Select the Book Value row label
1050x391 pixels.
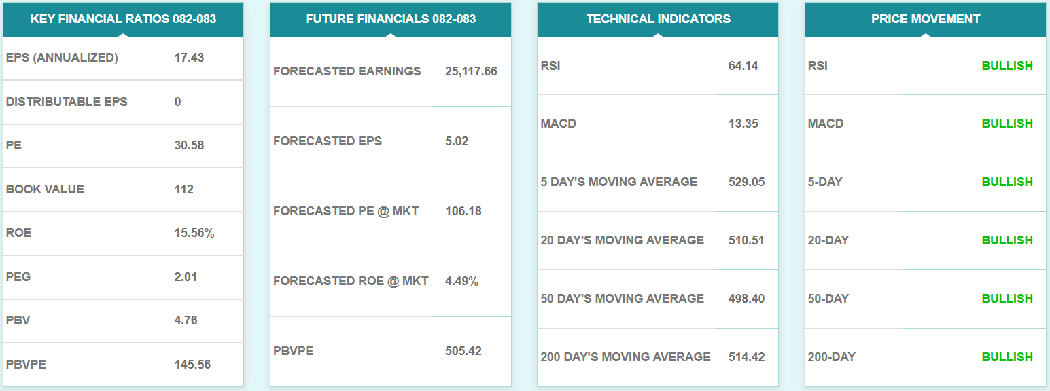point(45,189)
